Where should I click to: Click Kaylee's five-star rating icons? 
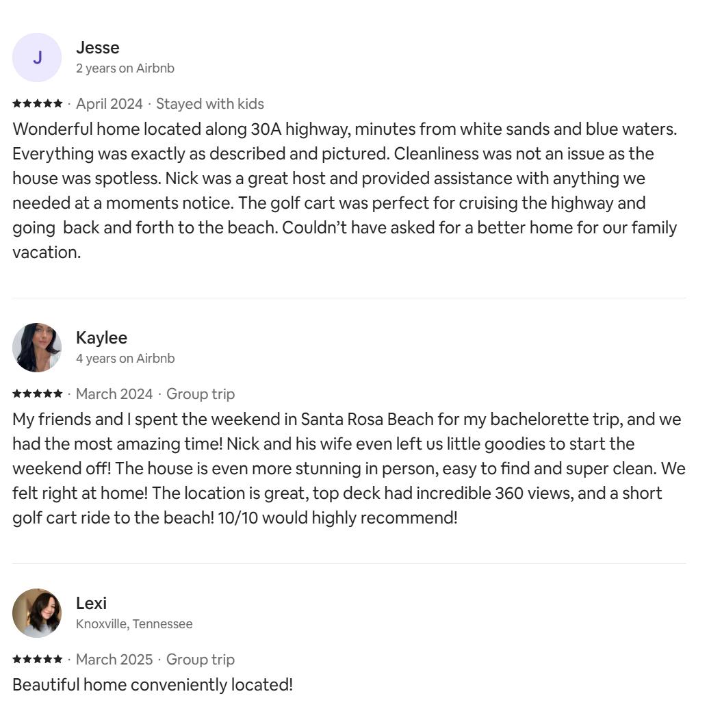pos(38,394)
